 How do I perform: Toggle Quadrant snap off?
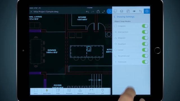145,44
